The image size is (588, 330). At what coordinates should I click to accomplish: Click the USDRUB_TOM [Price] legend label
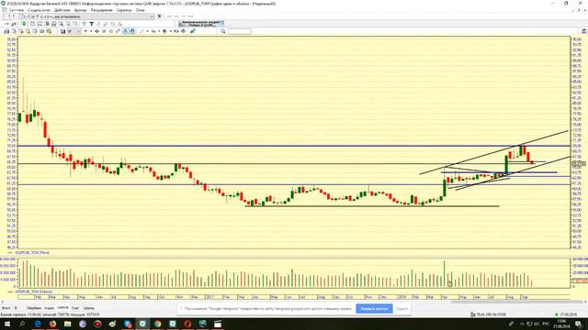click(32, 253)
